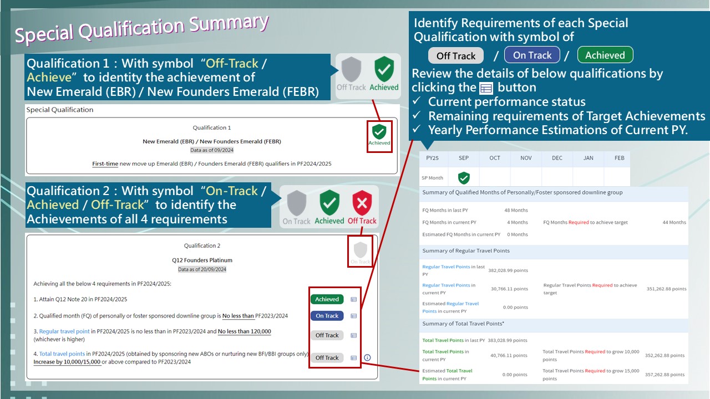710x399 pixels.
Task: Click '30,766.11 points' regular travel value
Action: (x=510, y=289)
